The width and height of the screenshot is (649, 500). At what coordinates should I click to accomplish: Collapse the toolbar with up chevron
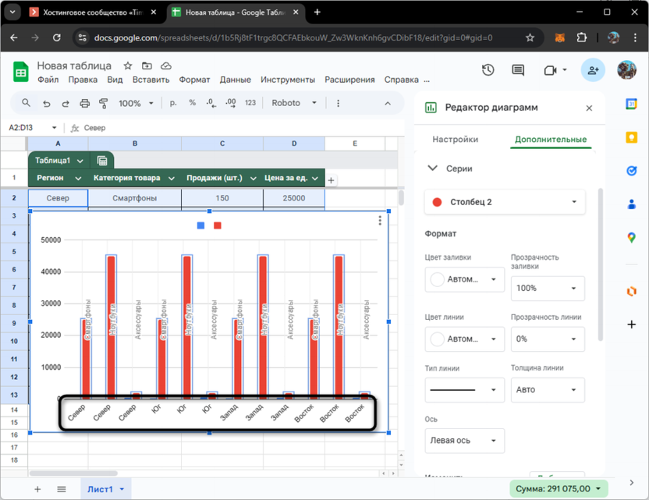[x=387, y=103]
